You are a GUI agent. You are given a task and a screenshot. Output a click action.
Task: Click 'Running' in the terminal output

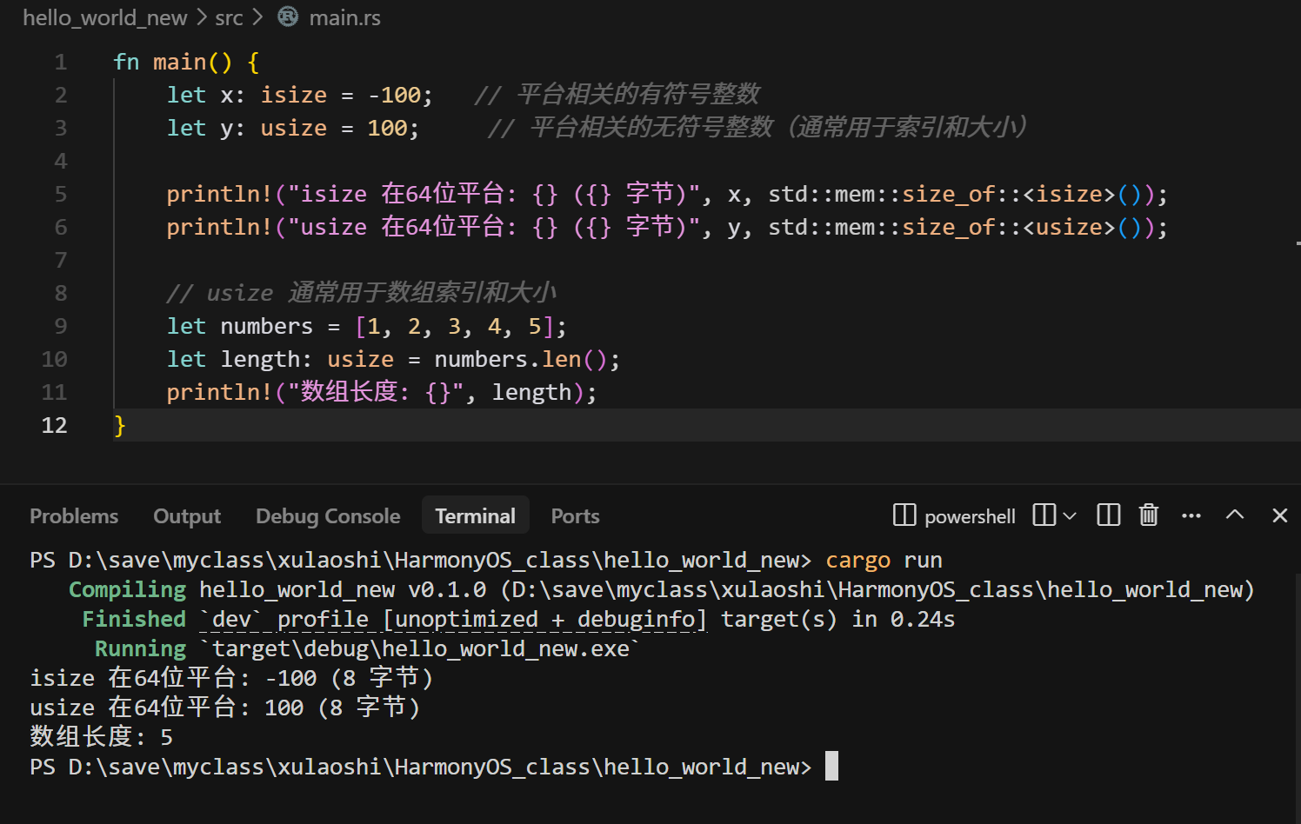[140, 648]
